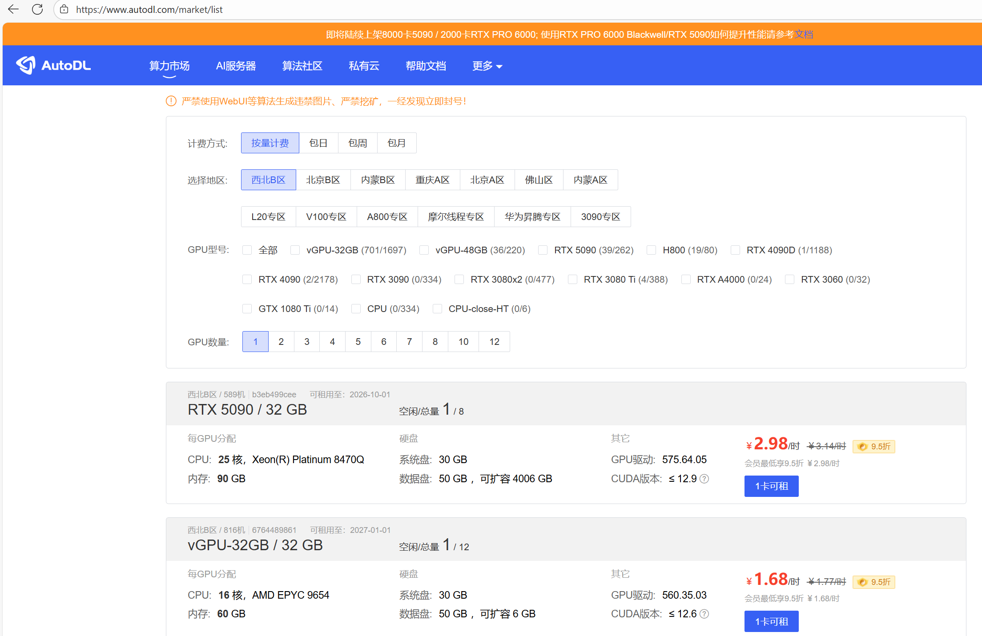Select 包日 billing mode

click(x=318, y=143)
